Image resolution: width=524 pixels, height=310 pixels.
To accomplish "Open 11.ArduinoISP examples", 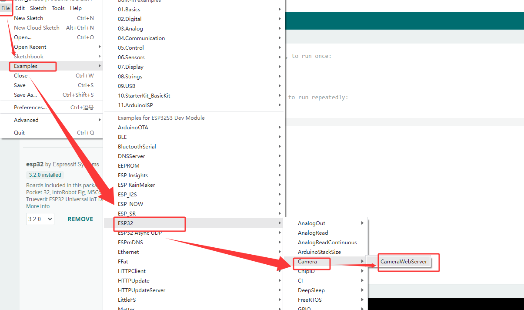I will [194, 105].
